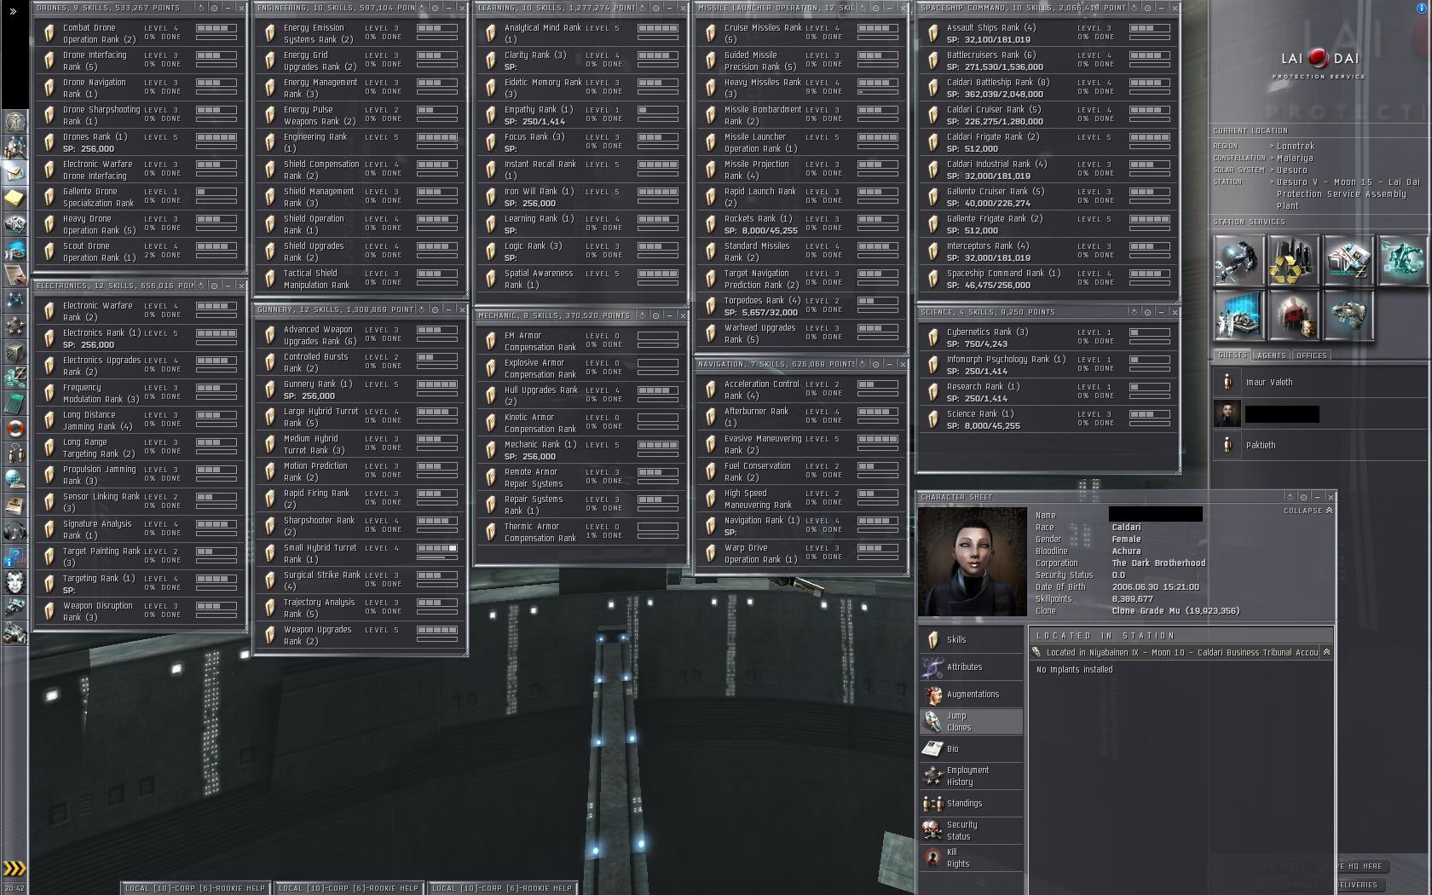Screen dimensions: 1432x895
Task: Click the skill book icon beside Gunnery Rank (1)
Action: (270, 390)
